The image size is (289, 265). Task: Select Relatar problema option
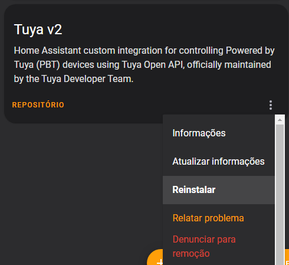(x=219, y=218)
